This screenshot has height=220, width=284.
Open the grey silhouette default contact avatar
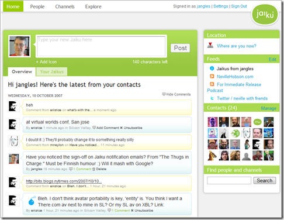(x=246, y=156)
